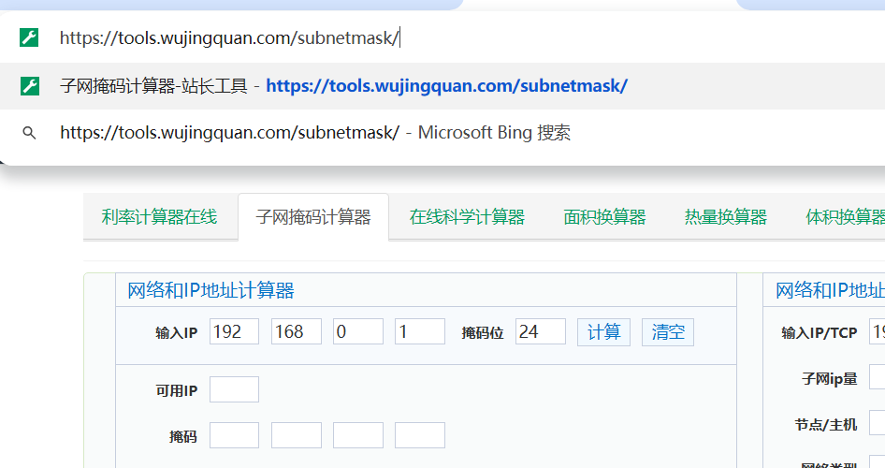This screenshot has height=468, width=885.
Task: Click the fourth IP octet field containing 1
Action: (419, 332)
